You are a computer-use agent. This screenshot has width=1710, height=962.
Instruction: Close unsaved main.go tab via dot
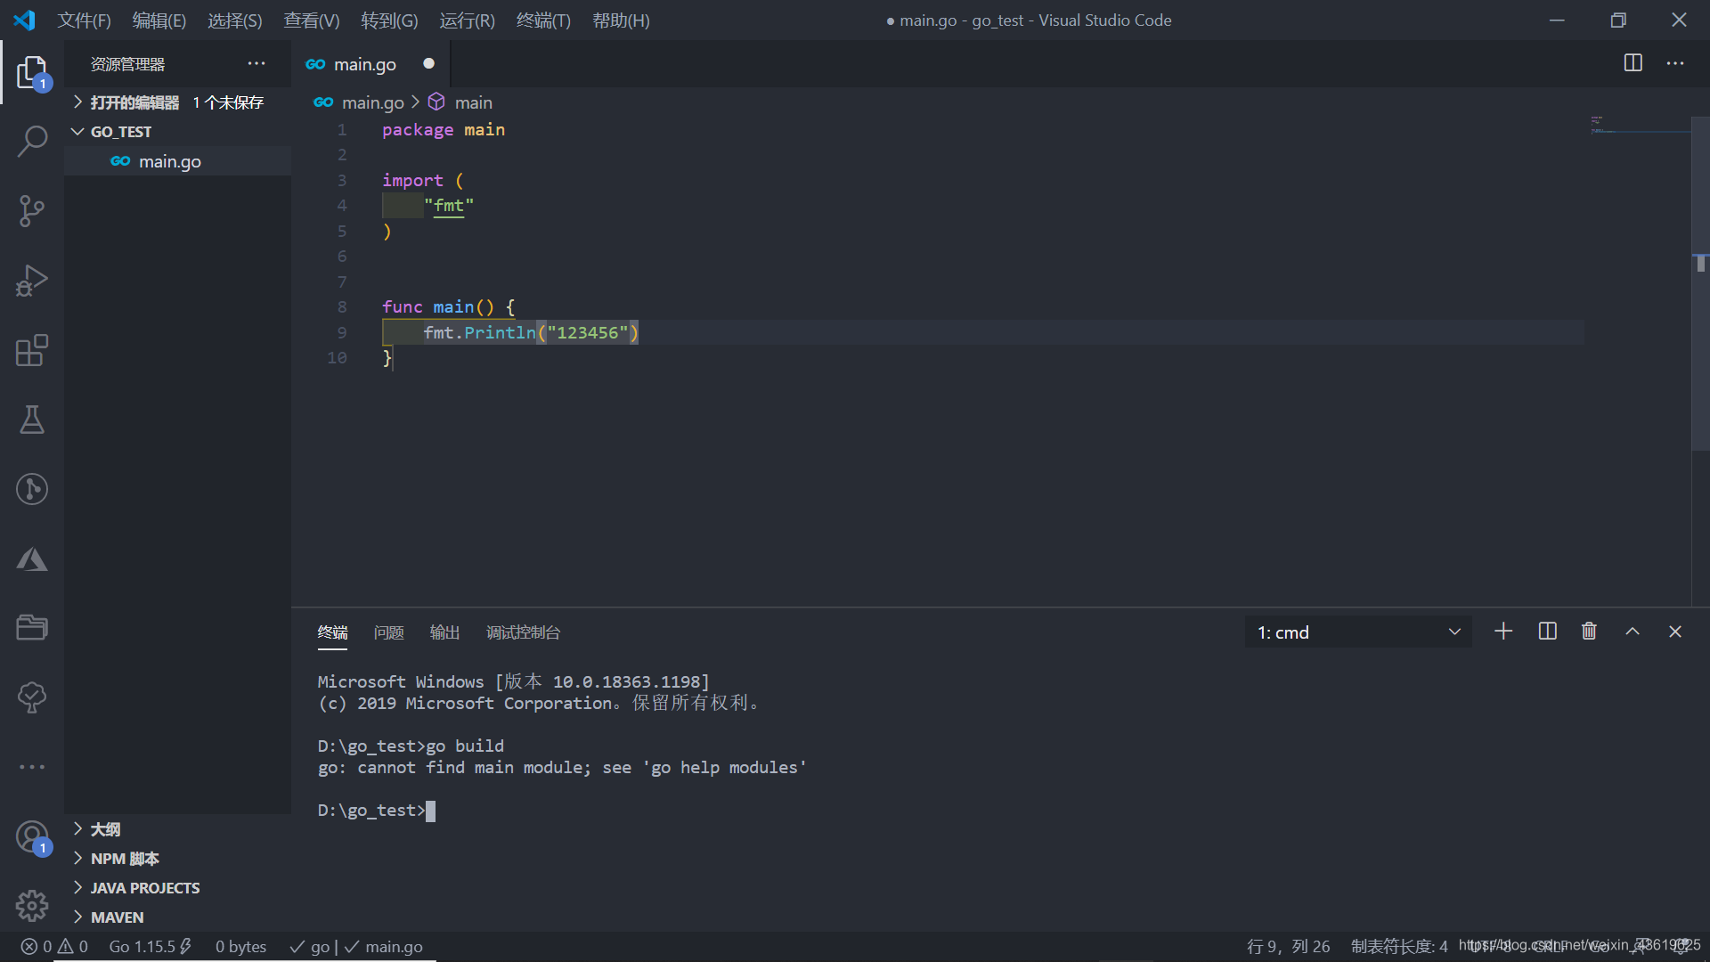pos(428,63)
